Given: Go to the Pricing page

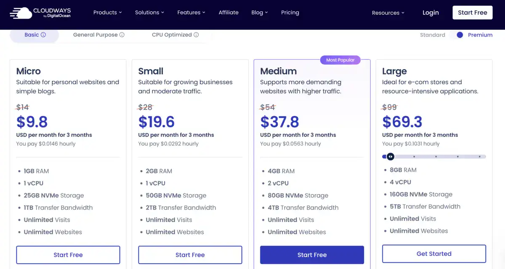Looking at the screenshot, I should (x=290, y=13).
